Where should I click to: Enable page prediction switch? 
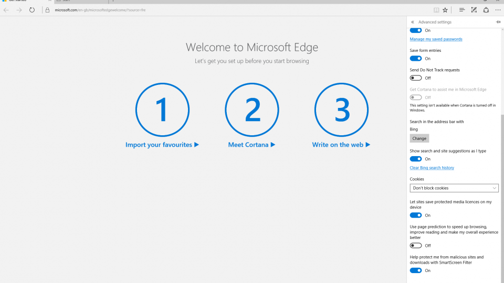pyautogui.click(x=416, y=245)
